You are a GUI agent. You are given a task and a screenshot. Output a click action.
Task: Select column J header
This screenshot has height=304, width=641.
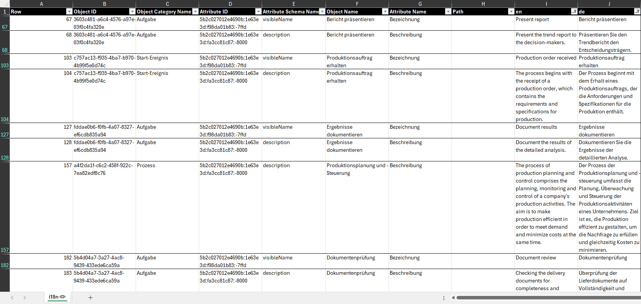click(609, 4)
